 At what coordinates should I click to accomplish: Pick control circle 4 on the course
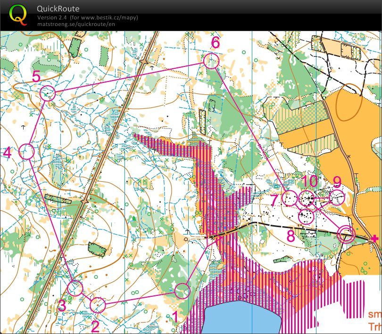coord(26,151)
